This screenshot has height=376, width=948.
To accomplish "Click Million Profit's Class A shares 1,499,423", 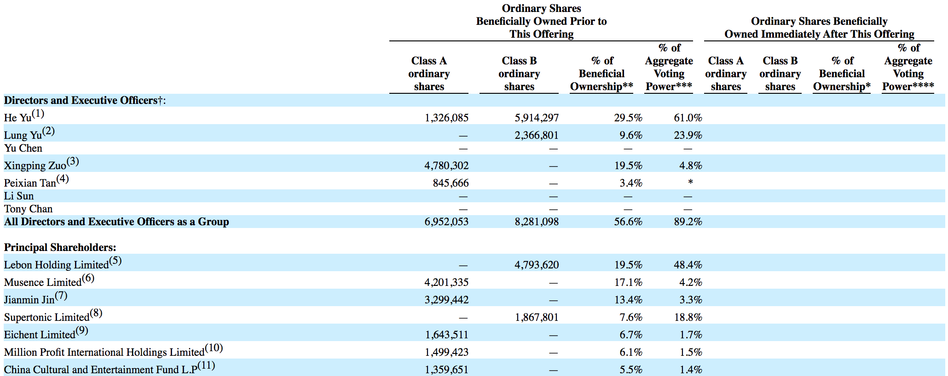I will tap(446, 352).
